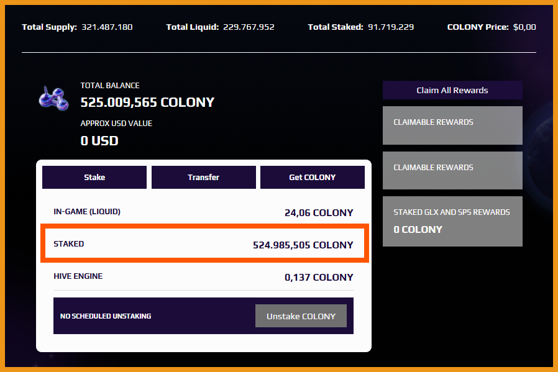
Task: Select the first CLAIMABLE REWARDS card
Action: (x=452, y=125)
